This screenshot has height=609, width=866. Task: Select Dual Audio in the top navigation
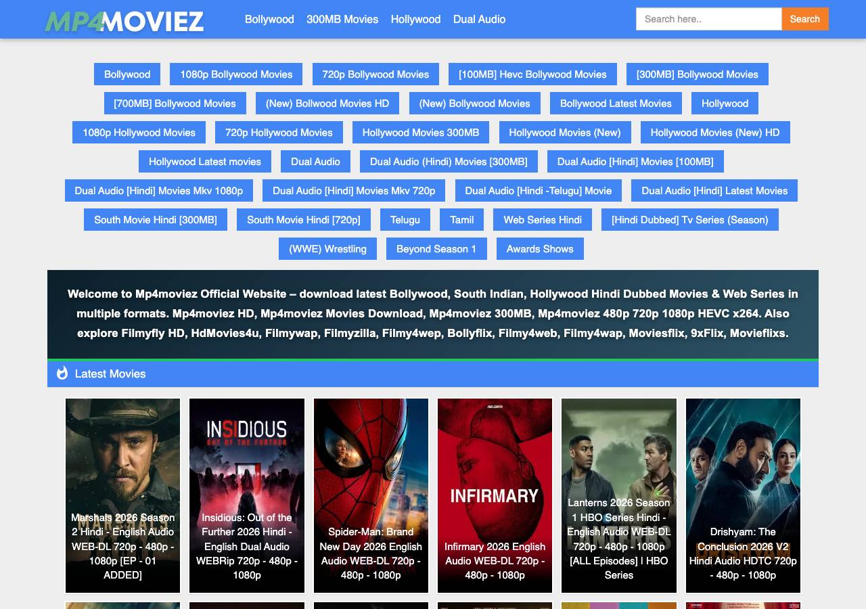coord(479,19)
